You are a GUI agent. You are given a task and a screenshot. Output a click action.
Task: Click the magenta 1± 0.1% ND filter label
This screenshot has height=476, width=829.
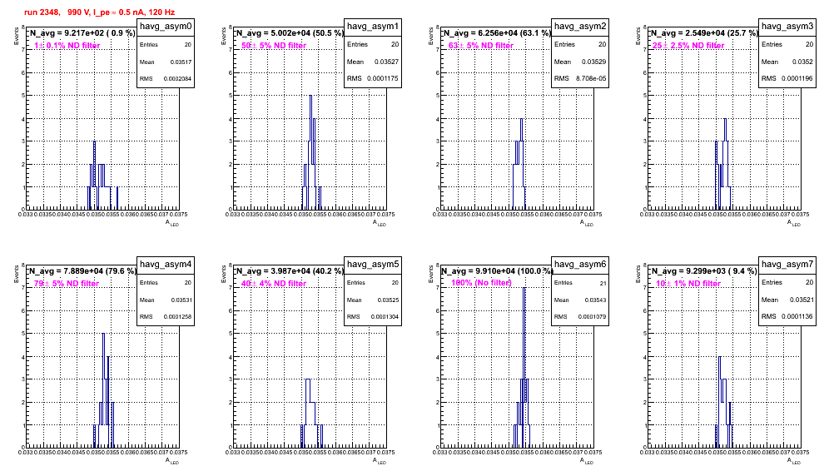click(67, 46)
